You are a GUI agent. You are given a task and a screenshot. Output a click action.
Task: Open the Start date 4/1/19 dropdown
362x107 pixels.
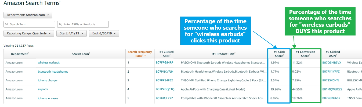pos(71,33)
